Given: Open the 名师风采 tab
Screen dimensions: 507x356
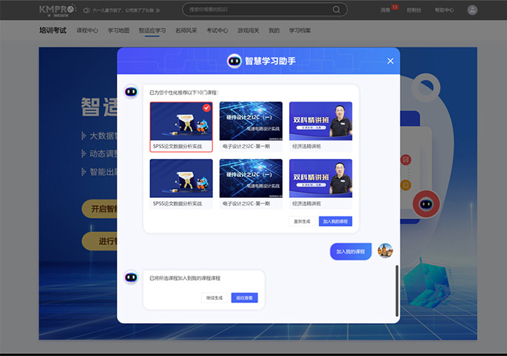Looking at the screenshot, I should pos(186,30).
